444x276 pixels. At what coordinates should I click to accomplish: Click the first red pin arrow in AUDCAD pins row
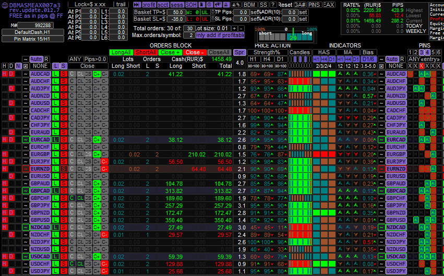coord(410,74)
